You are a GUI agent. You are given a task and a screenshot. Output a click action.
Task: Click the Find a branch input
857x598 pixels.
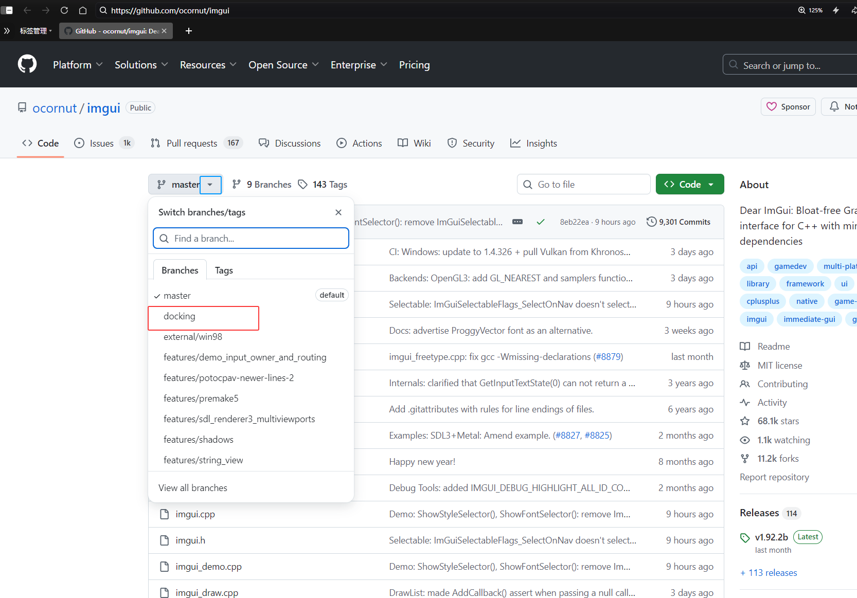pos(251,238)
